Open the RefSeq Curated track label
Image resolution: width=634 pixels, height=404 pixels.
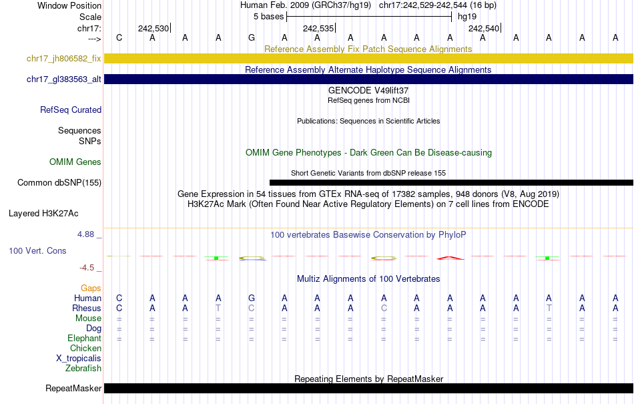pos(71,110)
